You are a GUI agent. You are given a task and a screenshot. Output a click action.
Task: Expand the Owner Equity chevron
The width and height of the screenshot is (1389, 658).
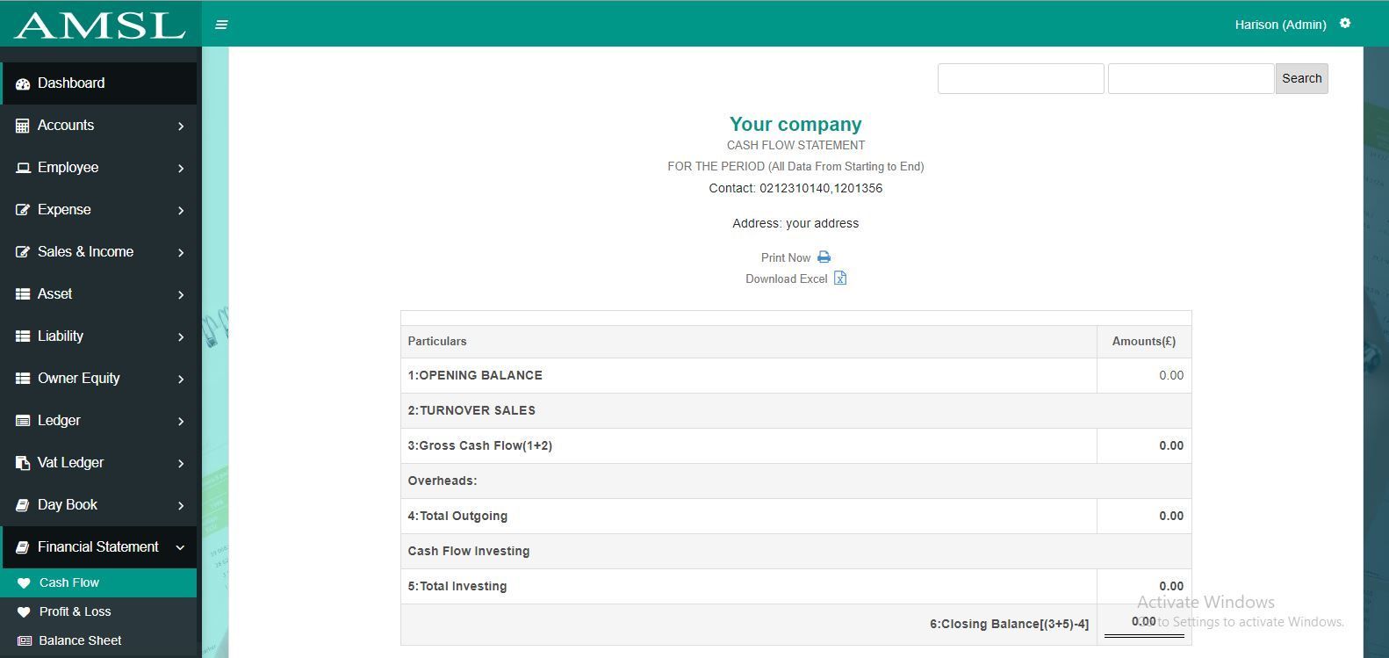point(181,380)
